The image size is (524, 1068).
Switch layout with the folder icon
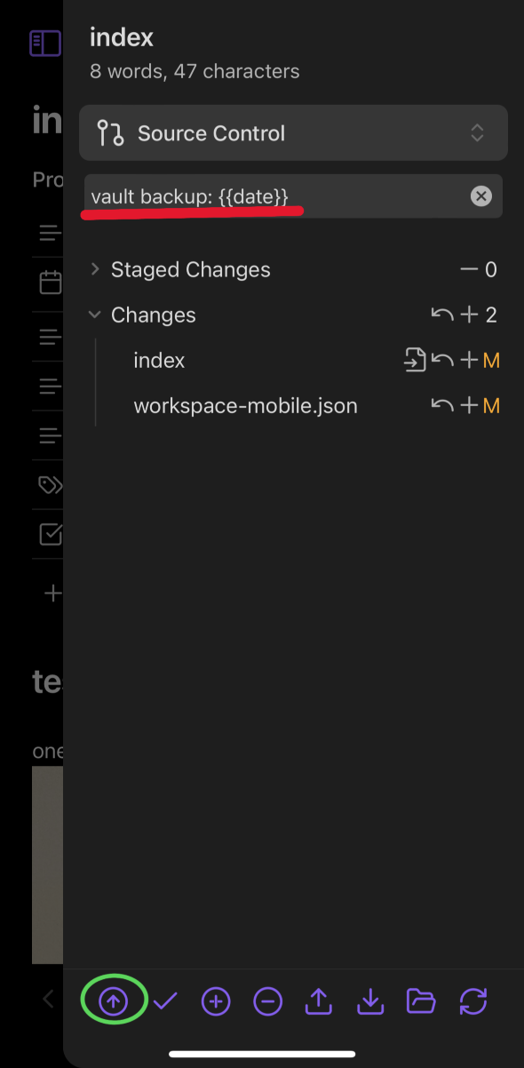click(421, 1001)
